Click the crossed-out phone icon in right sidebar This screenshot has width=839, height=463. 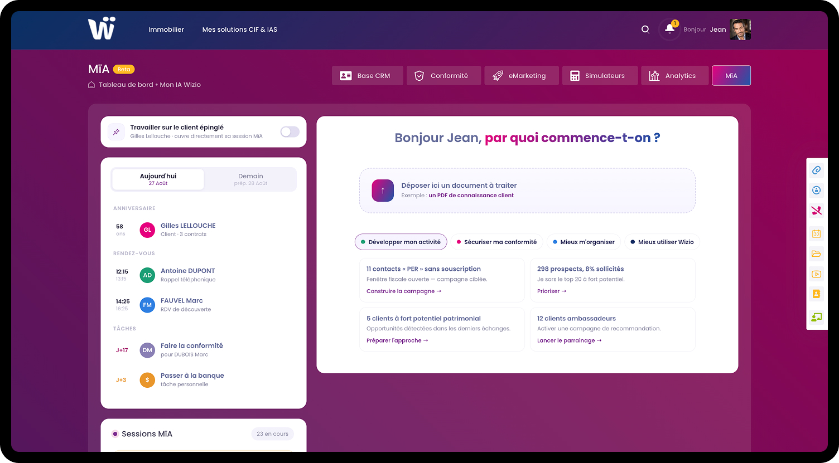click(816, 211)
